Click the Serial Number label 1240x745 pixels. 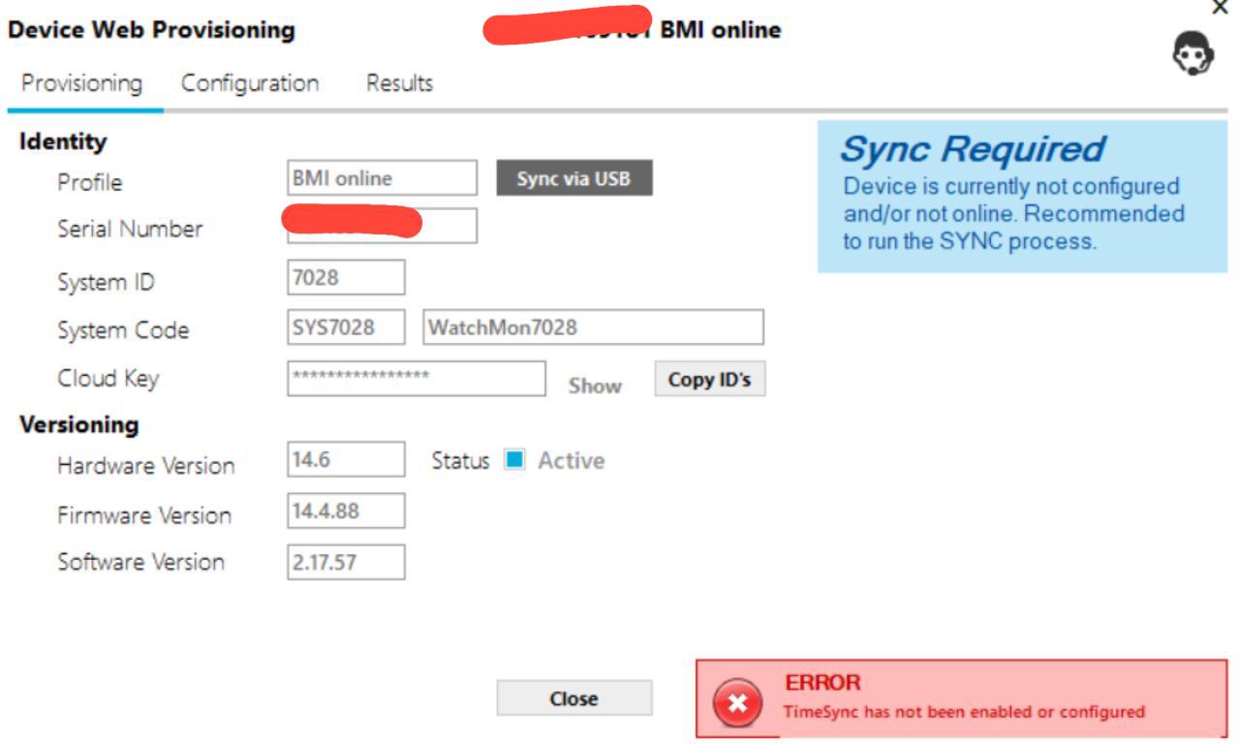tap(131, 230)
